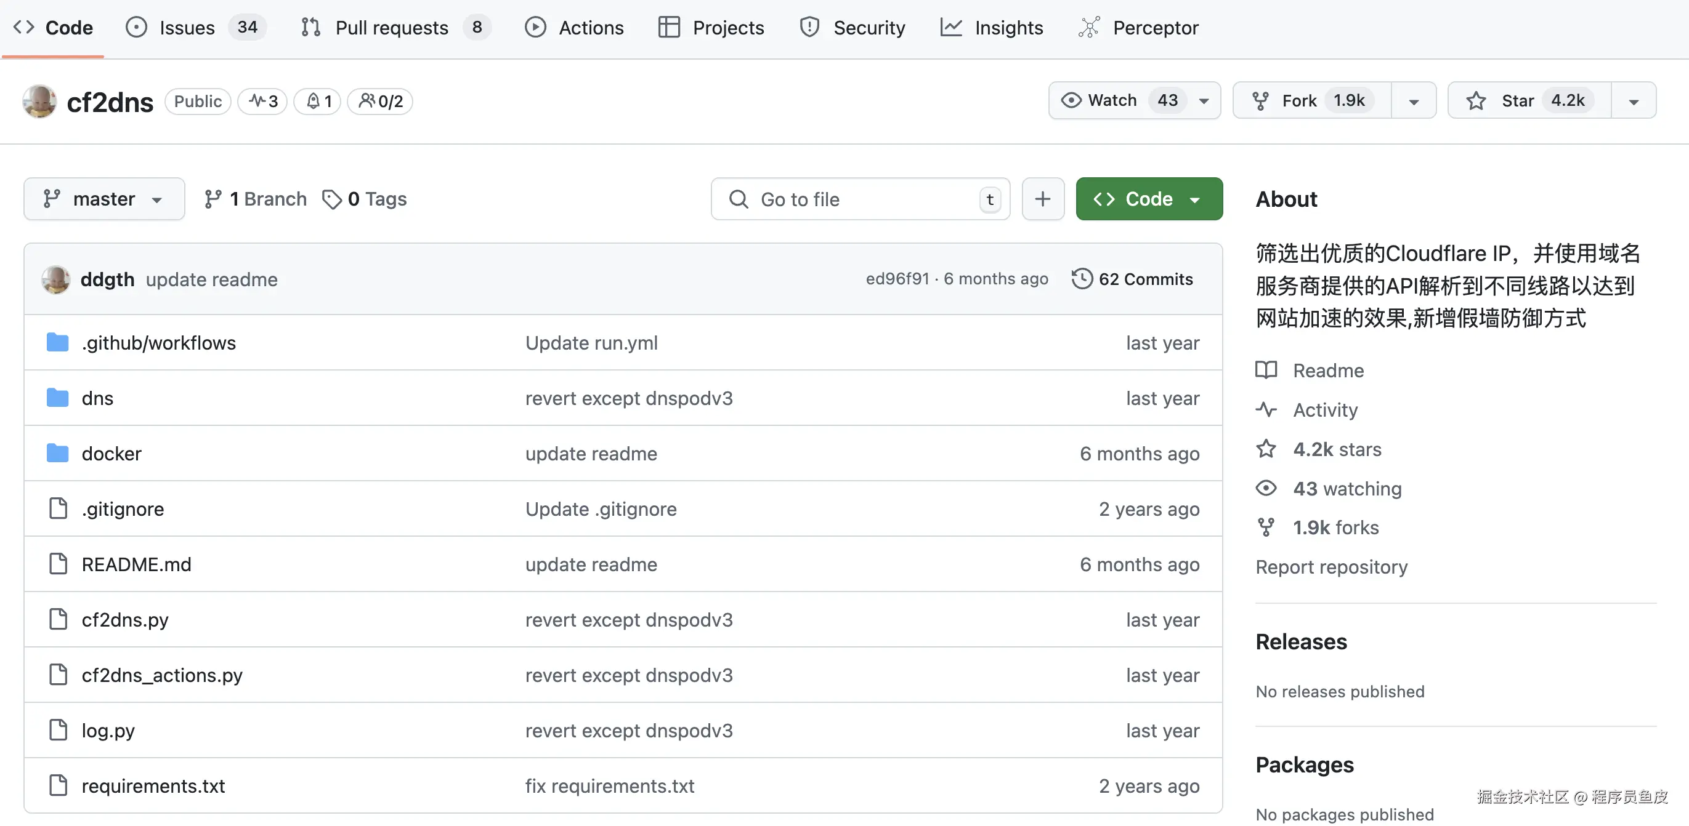
Task: Click the contributors badge showing 0/2
Action: point(379,101)
